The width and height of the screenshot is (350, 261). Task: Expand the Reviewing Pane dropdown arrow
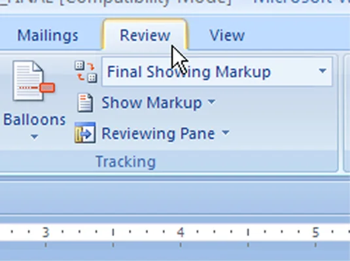[x=226, y=133]
